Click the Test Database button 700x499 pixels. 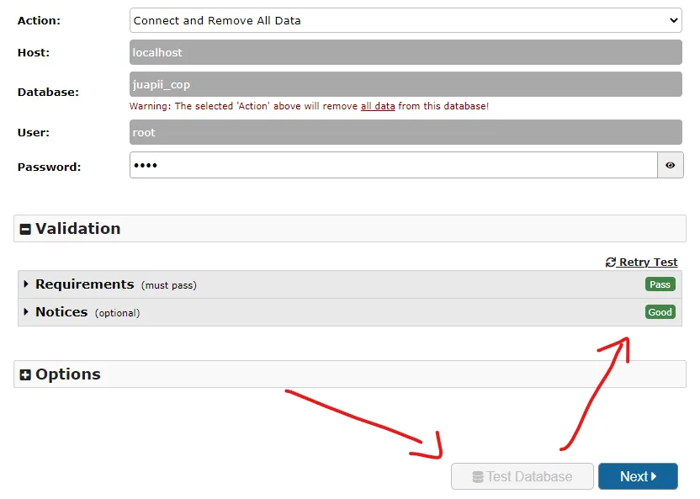click(522, 476)
